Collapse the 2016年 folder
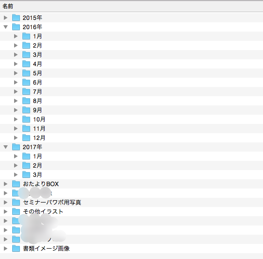Image resolution: width=263 pixels, height=259 pixels. (x=5, y=27)
